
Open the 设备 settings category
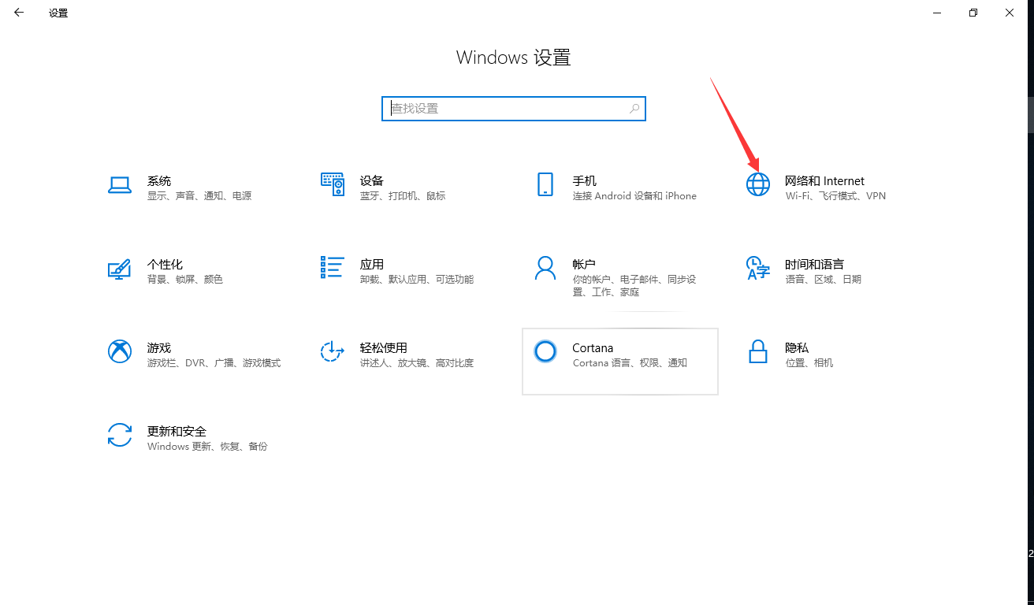372,181
